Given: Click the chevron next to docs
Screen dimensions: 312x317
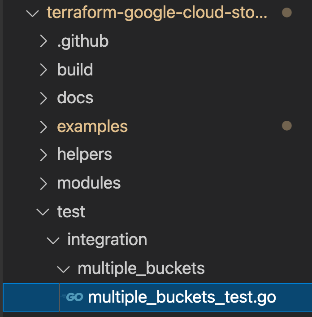Looking at the screenshot, I should 43,98.
